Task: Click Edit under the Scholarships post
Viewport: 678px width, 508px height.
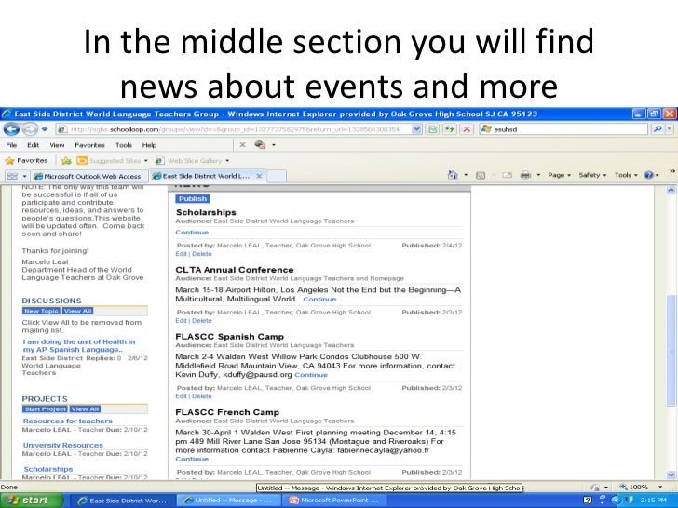Action: 181,254
